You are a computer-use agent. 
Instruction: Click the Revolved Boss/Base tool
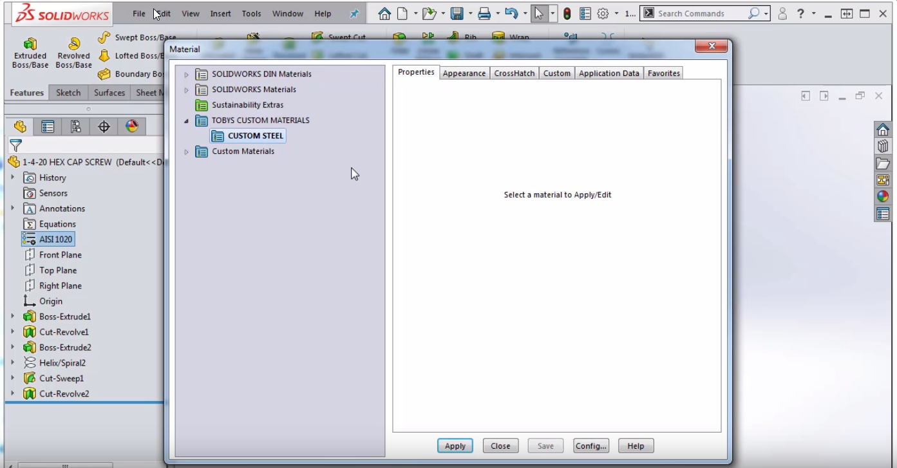tap(73, 53)
